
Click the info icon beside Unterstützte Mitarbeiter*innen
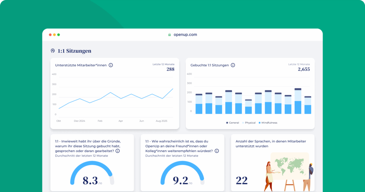click(111, 65)
